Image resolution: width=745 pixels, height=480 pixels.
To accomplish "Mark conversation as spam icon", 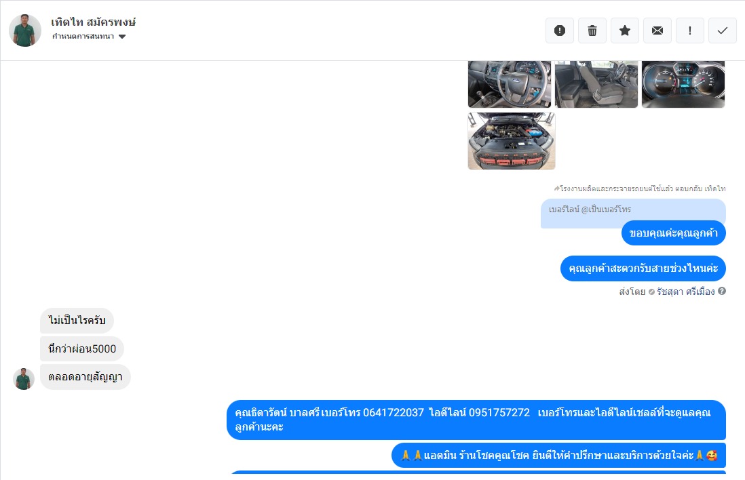I will [x=560, y=31].
